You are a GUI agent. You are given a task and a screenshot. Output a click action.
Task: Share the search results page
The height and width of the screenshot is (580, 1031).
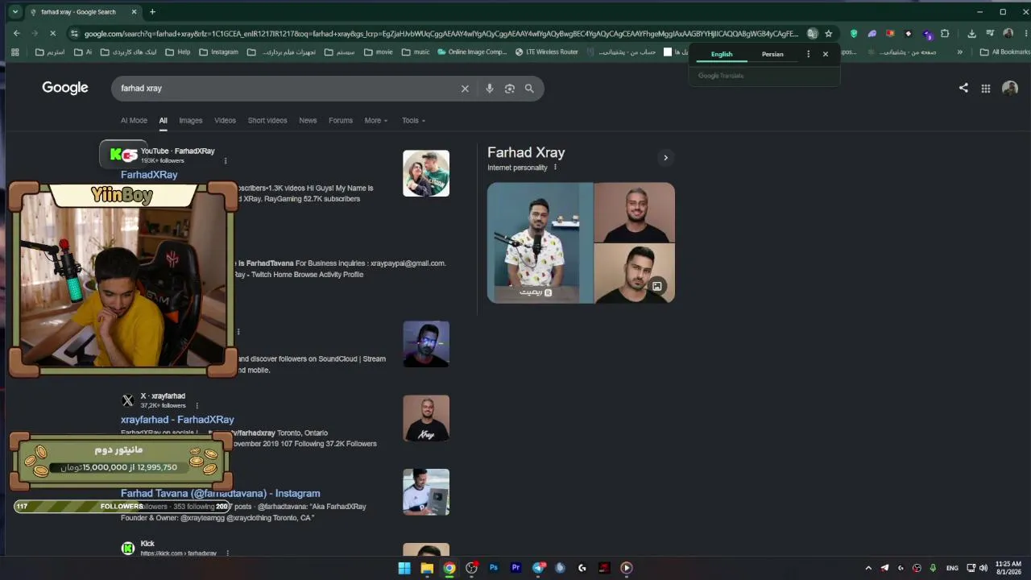point(963,88)
